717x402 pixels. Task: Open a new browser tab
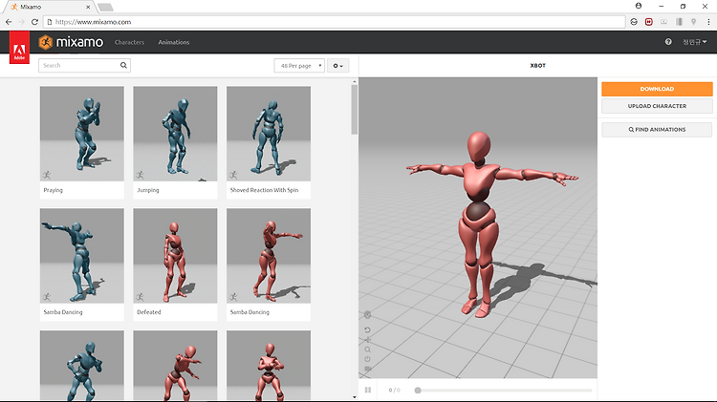(x=105, y=8)
